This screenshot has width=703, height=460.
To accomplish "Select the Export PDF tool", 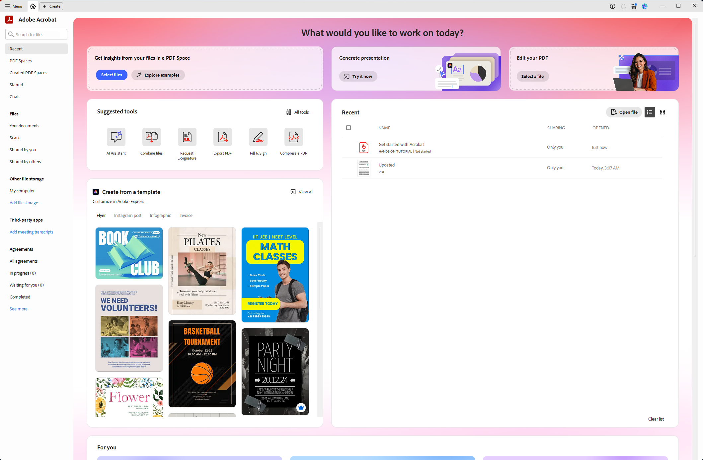I will tap(222, 137).
